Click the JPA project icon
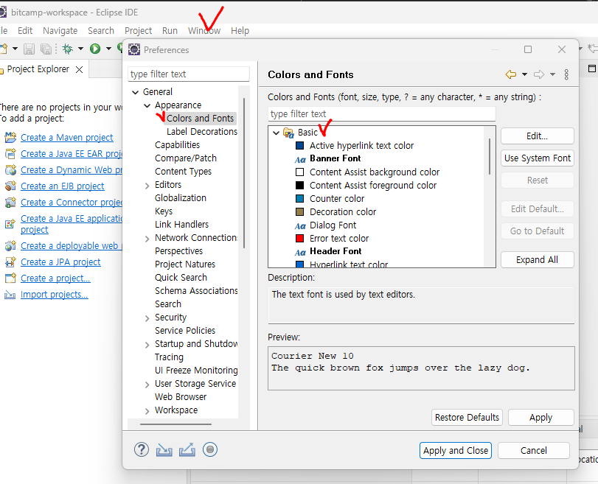This screenshot has height=484, width=598. 10,262
